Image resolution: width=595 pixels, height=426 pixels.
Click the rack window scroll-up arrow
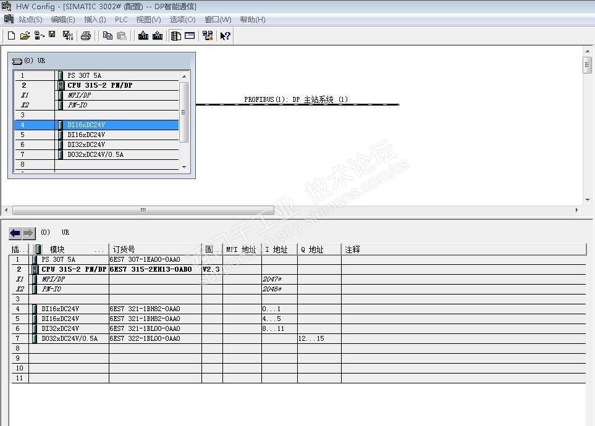[184, 76]
